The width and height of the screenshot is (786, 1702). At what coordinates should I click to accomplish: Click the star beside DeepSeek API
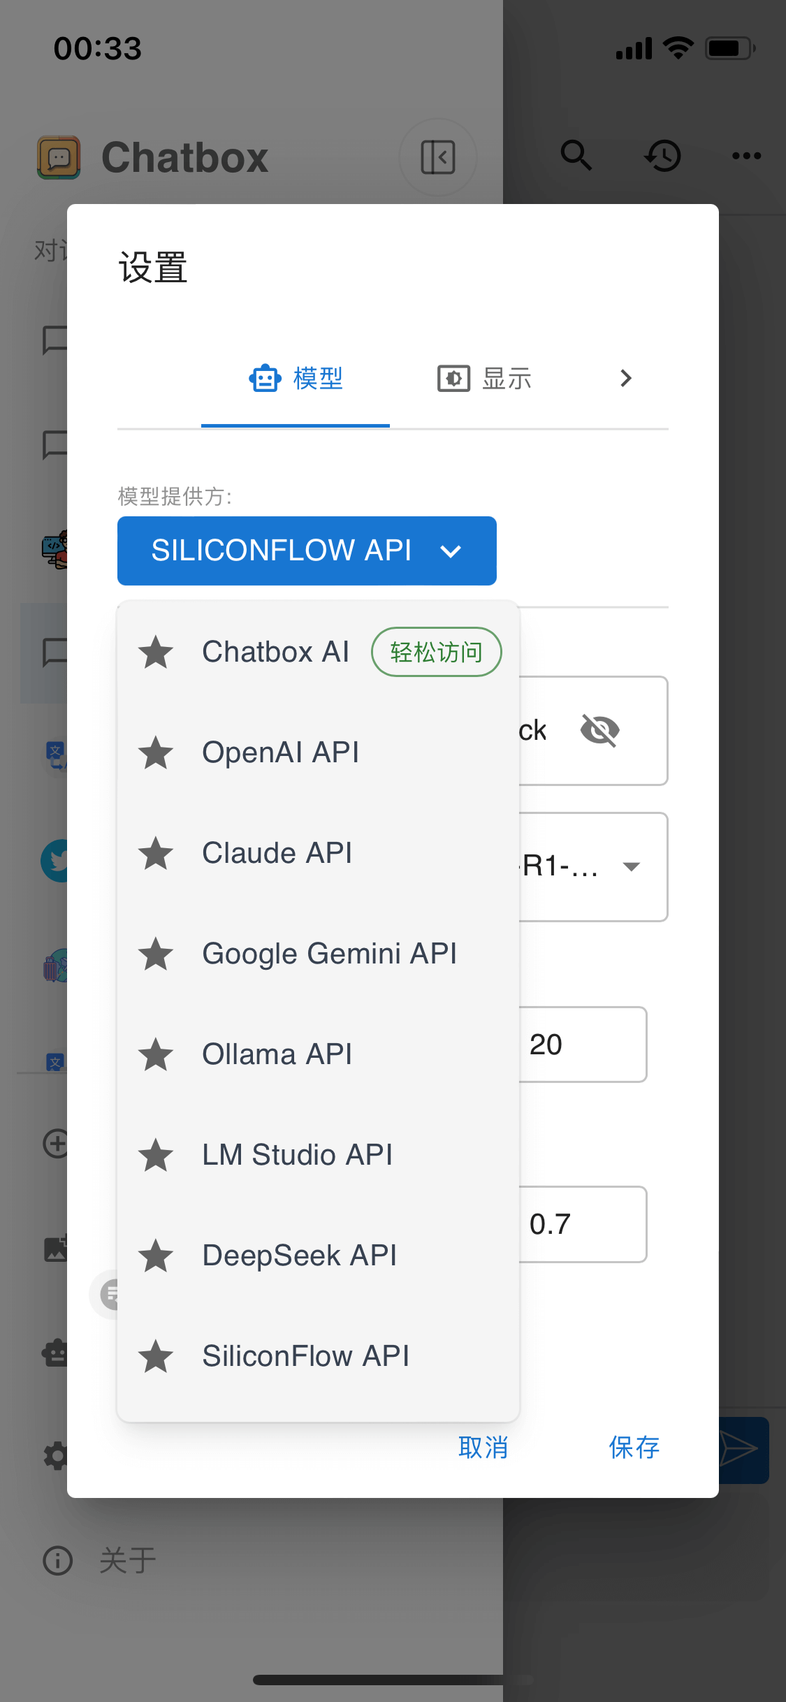156,1256
